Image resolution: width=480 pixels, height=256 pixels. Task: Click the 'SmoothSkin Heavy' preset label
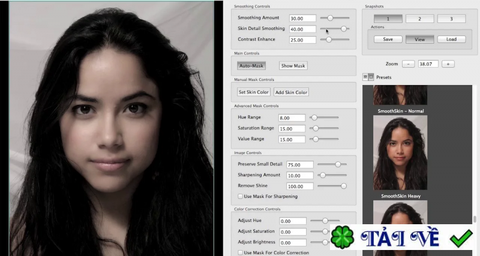pyautogui.click(x=401, y=196)
